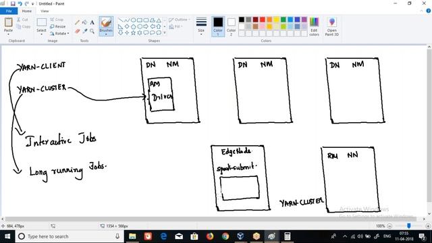Click the Paint Help icon
The height and width of the screenshot is (243, 432).
(x=429, y=11)
